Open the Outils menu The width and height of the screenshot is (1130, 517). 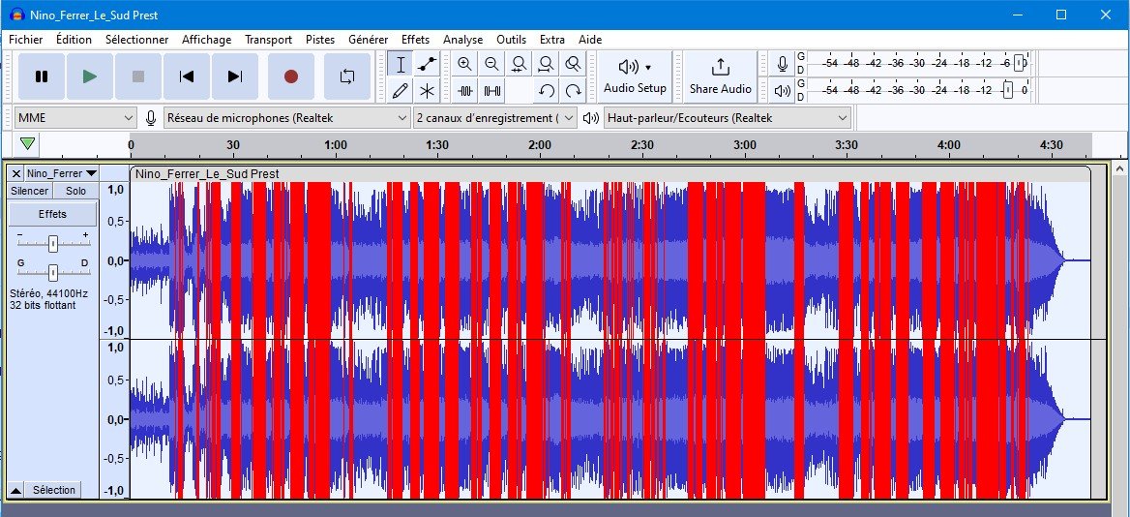511,40
